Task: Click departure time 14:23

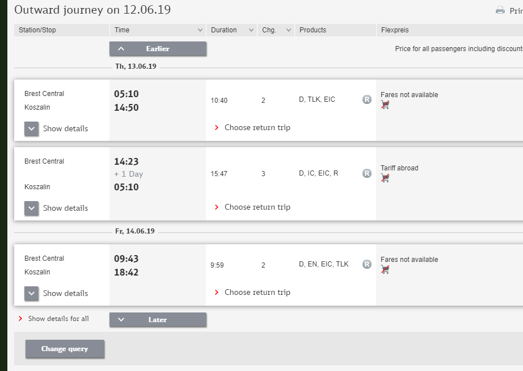Action: click(126, 161)
